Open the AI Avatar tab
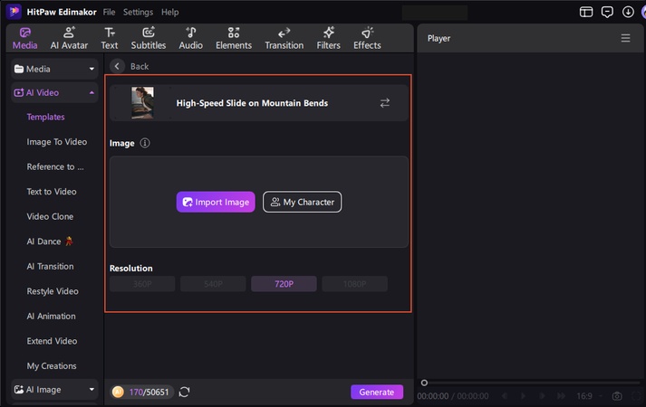The width and height of the screenshot is (646, 407). coord(69,38)
